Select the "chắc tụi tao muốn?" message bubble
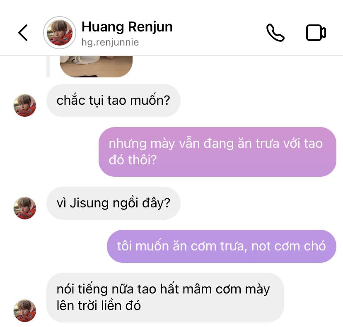This screenshot has width=343, height=327. pyautogui.click(x=114, y=101)
